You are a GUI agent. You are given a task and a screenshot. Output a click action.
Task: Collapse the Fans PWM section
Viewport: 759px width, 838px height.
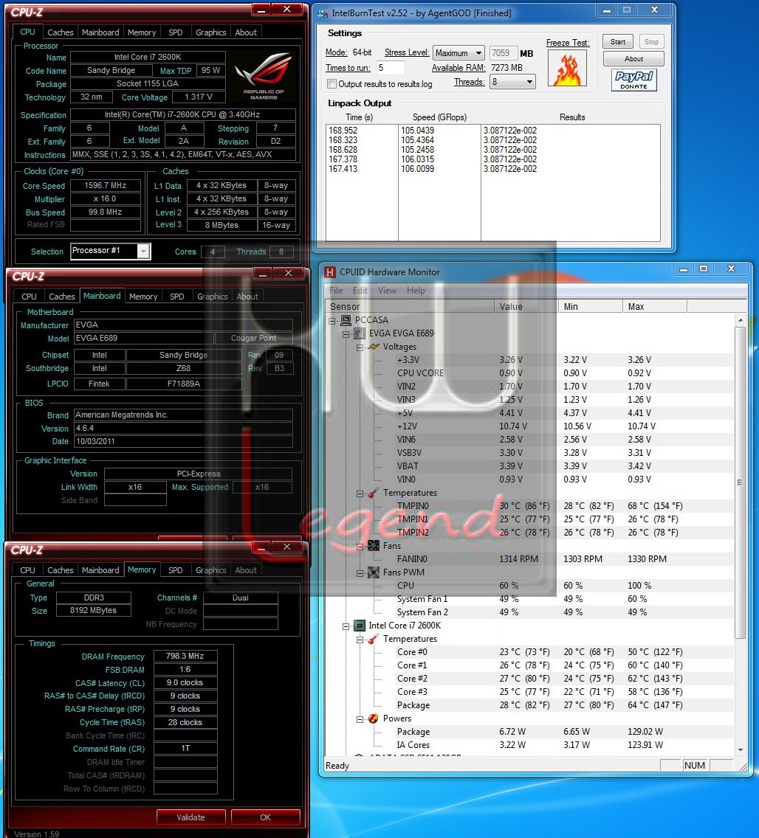point(360,573)
